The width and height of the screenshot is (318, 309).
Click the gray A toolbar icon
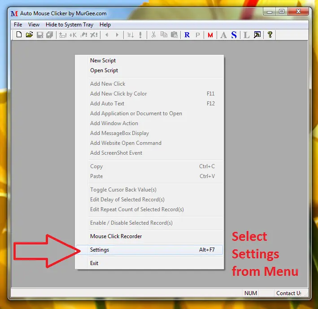223,35
